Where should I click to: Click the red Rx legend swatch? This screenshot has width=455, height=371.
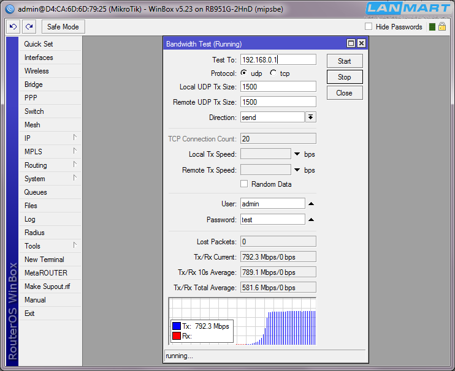click(x=177, y=336)
